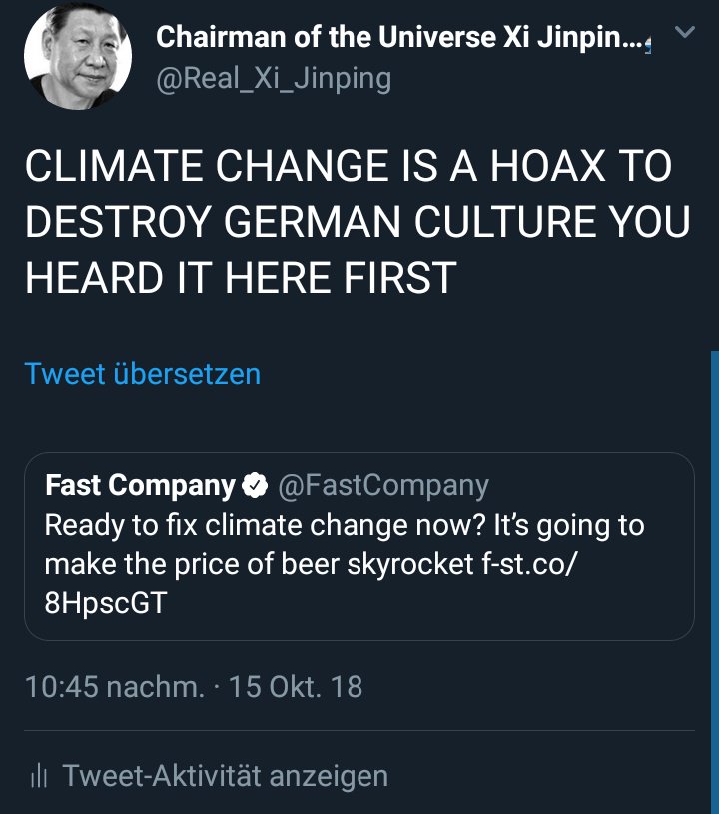The width and height of the screenshot is (719, 814).
Task: Open 'Tweet-Aktivität anzeigen' analytics
Action: coord(225,776)
